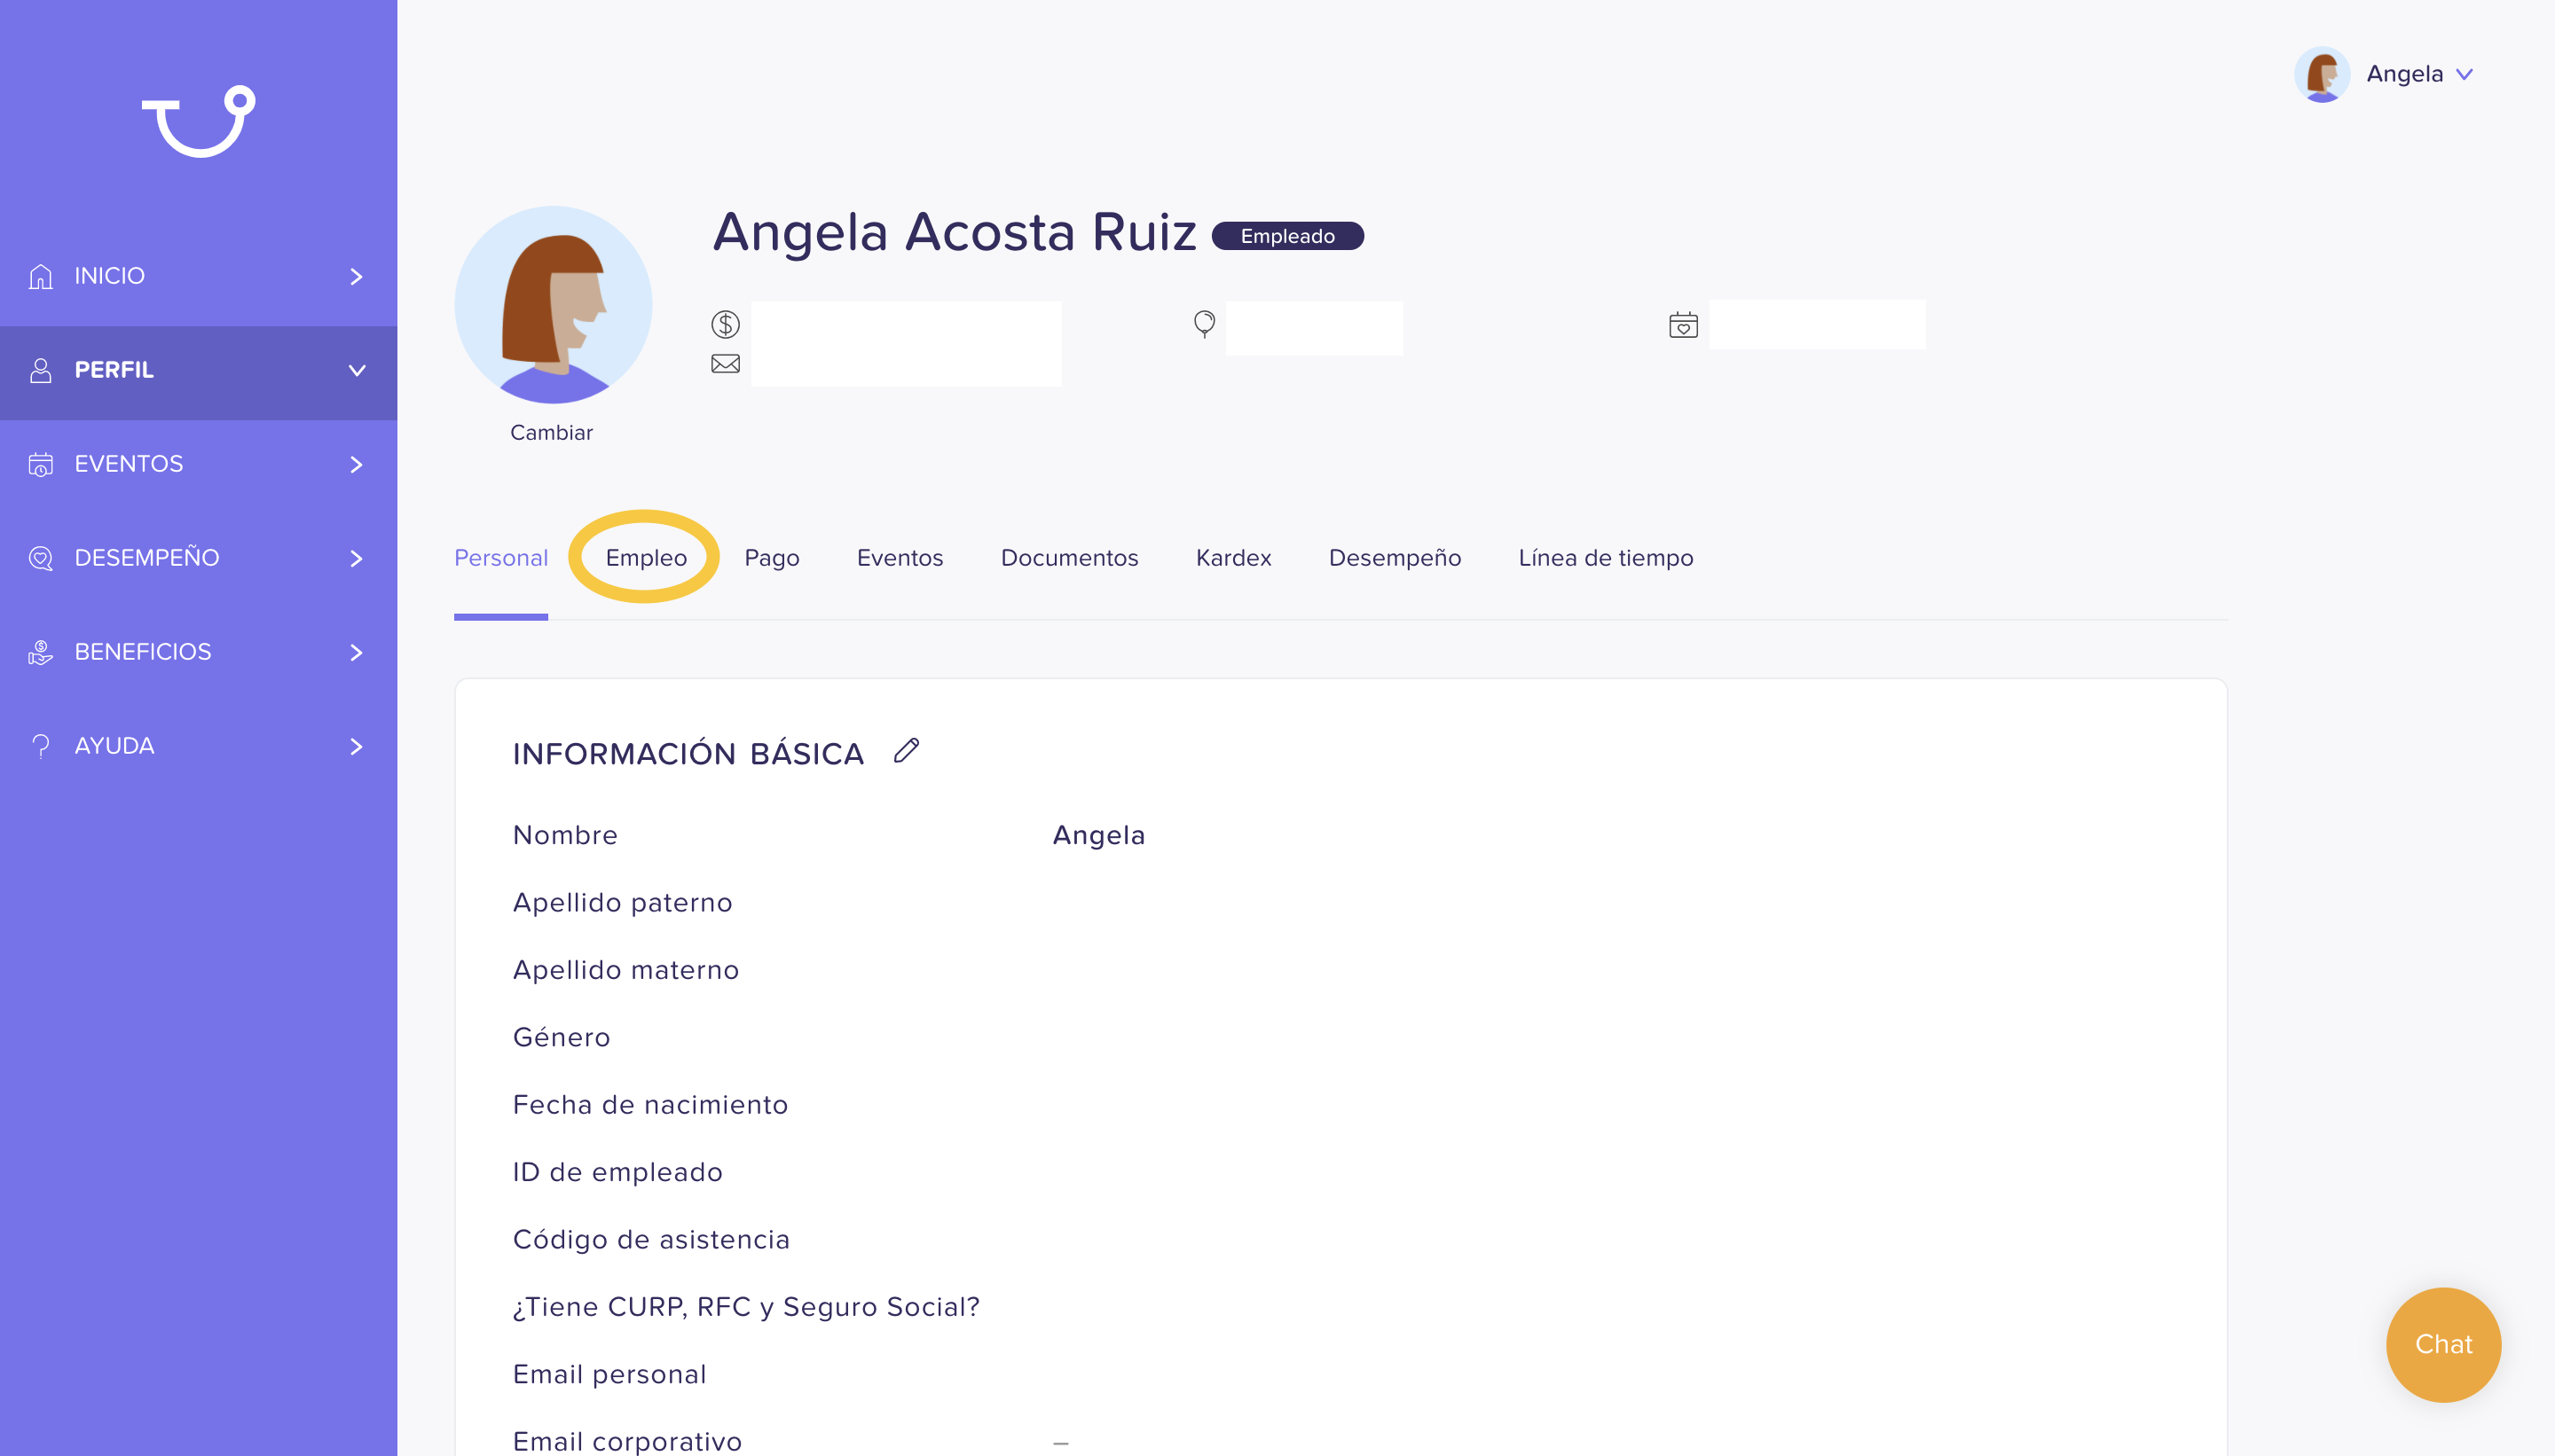Click the Desempeño icon in the sidebar
The image size is (2555, 1456).
click(x=41, y=558)
